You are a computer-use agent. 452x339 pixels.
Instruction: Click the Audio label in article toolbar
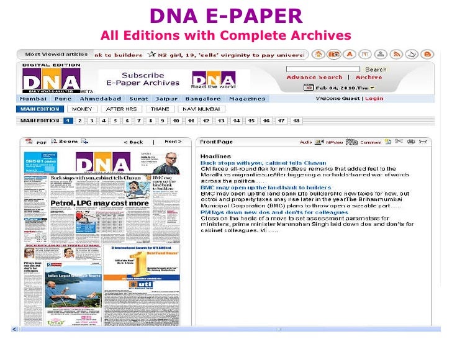(306, 142)
